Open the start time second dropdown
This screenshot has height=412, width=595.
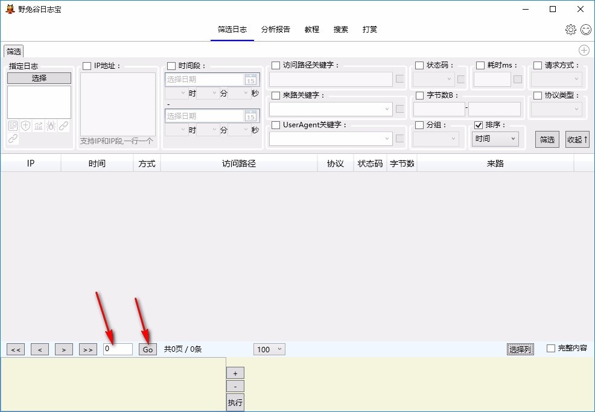[239, 93]
